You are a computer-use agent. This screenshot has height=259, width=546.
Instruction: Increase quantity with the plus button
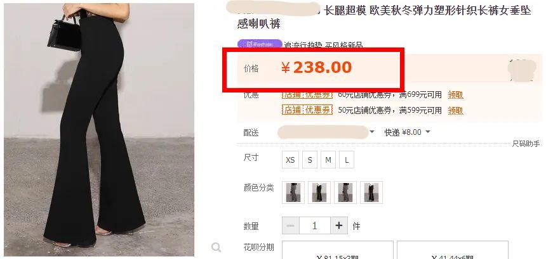pos(339,225)
